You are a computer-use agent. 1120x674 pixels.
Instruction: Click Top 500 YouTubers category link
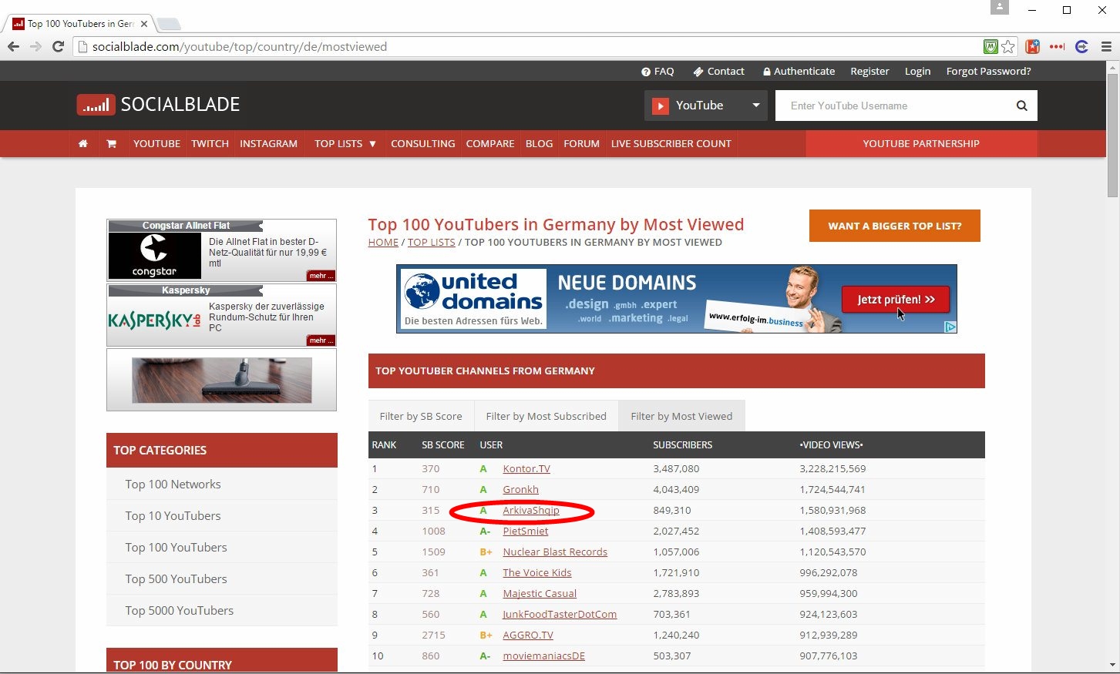tap(176, 579)
